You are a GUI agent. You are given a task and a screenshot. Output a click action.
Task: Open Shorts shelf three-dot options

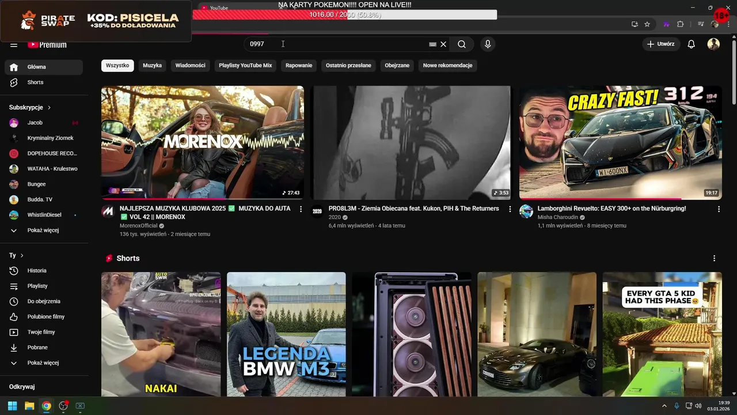(x=714, y=258)
